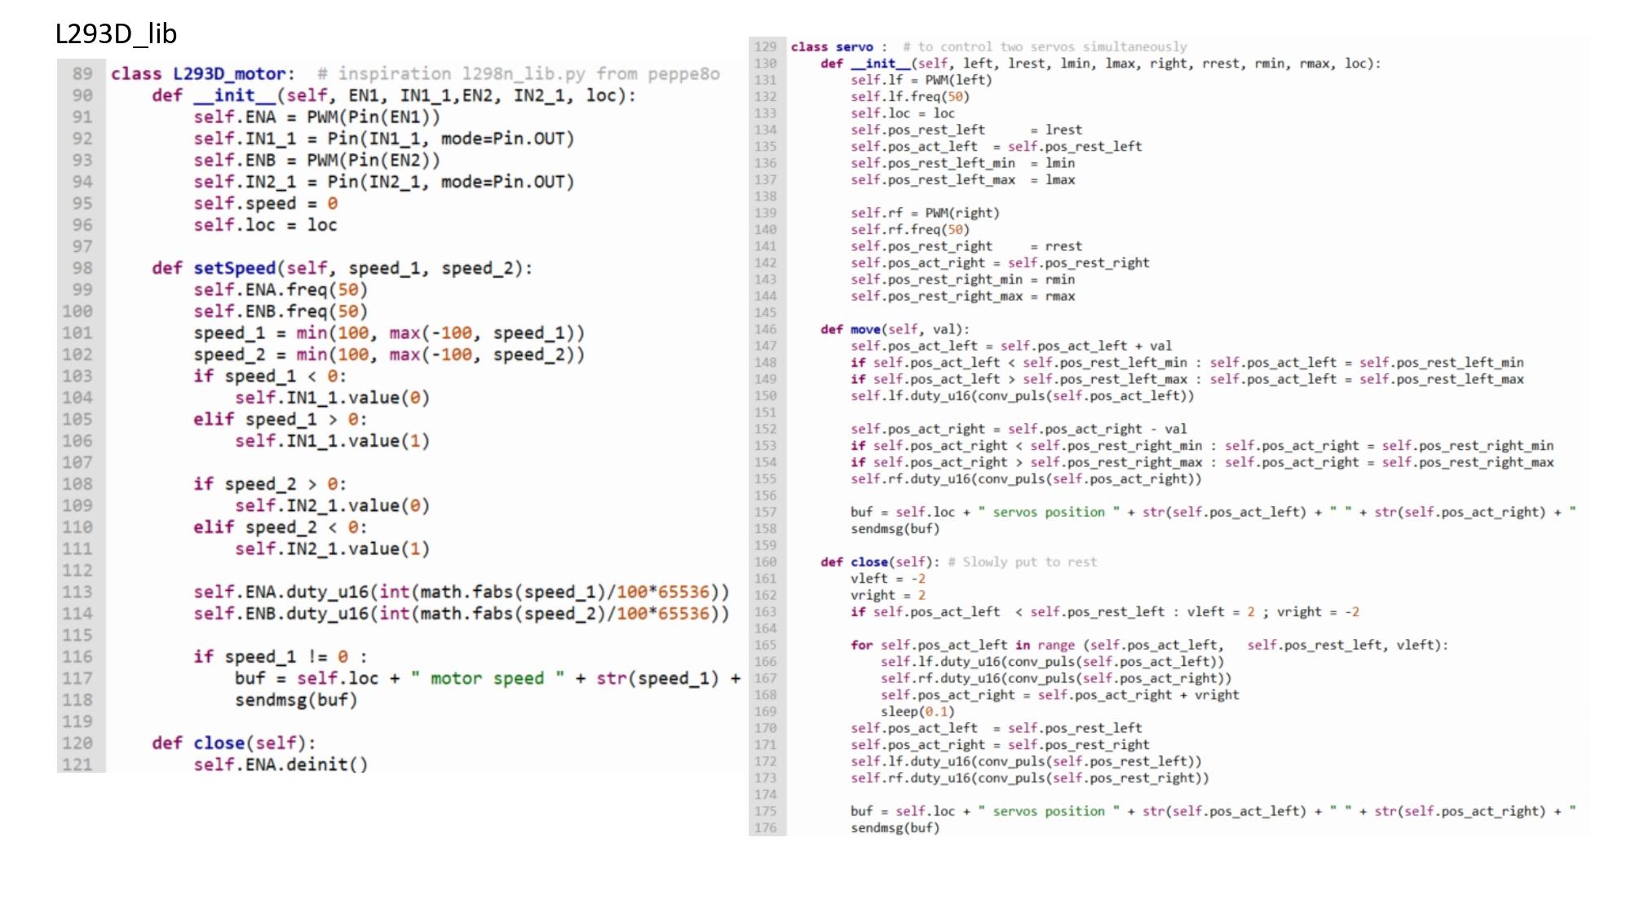Click 'if speed_2 > 0:' line
Image resolution: width=1631 pixels, height=917 pixels.
click(270, 484)
